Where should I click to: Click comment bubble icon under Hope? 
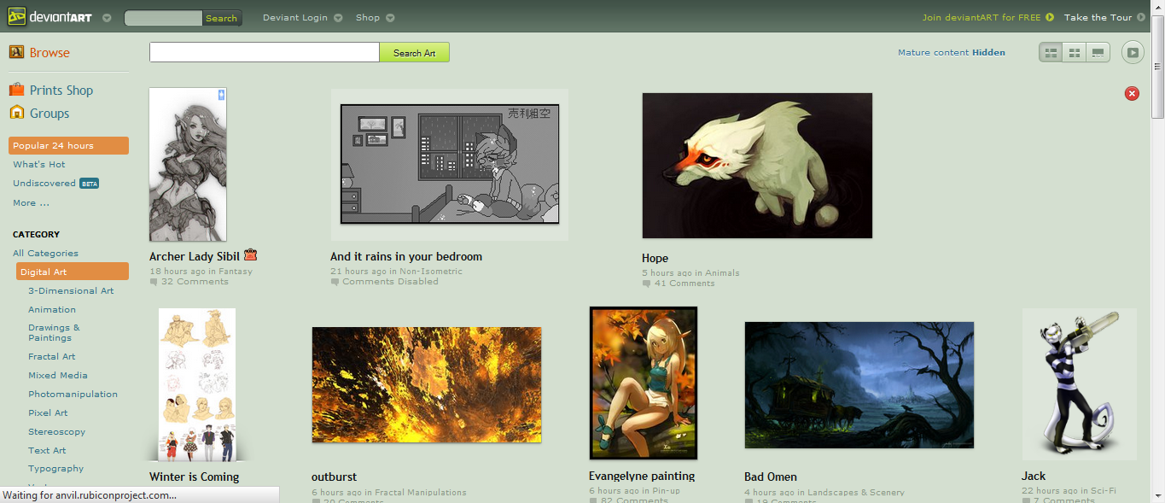[x=646, y=284]
